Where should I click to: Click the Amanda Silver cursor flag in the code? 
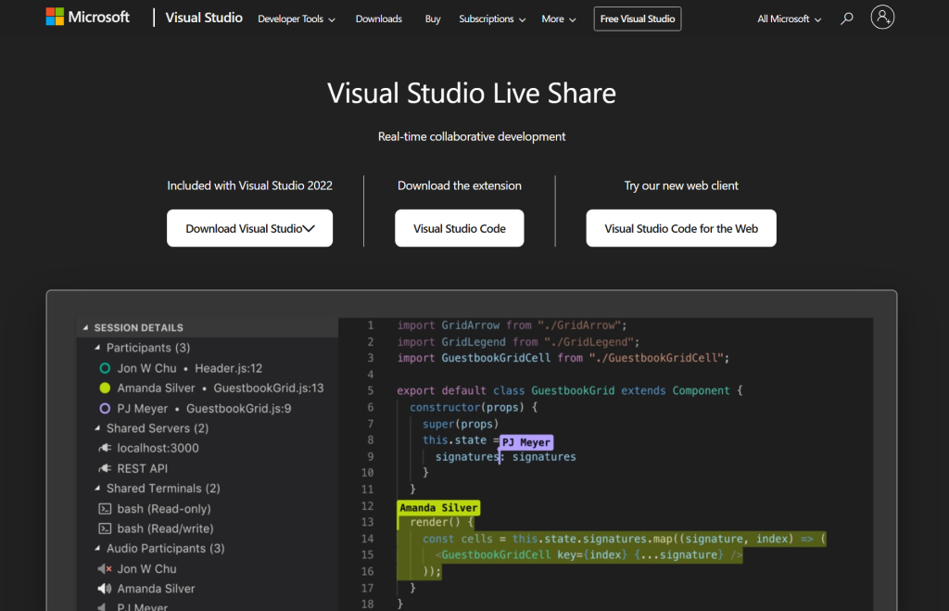click(438, 507)
